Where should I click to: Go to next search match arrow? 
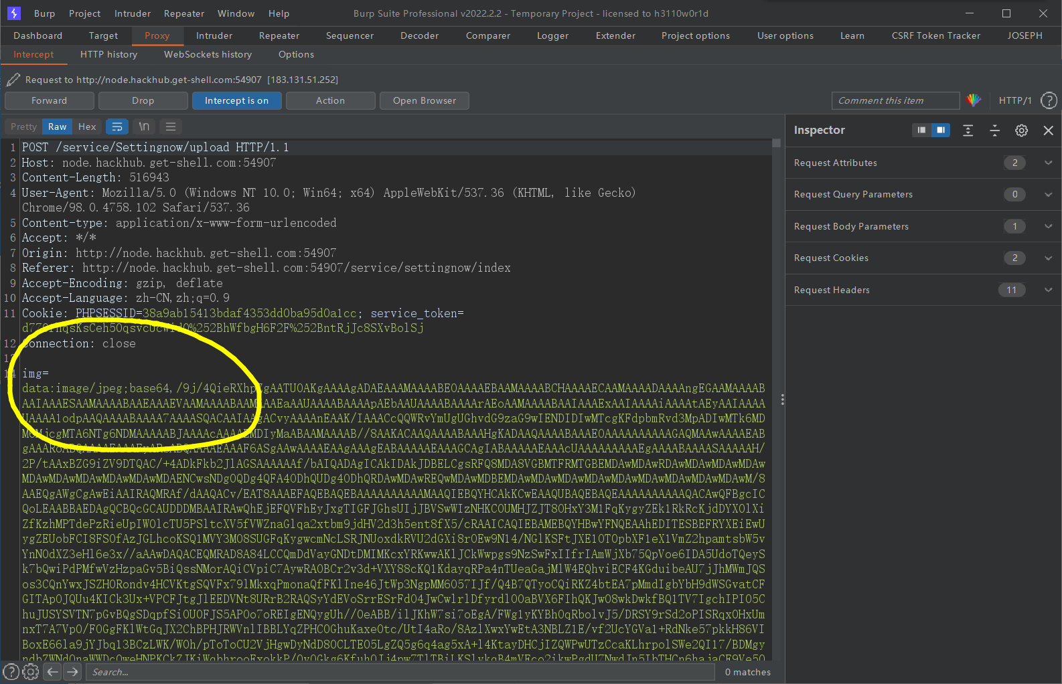coord(72,672)
